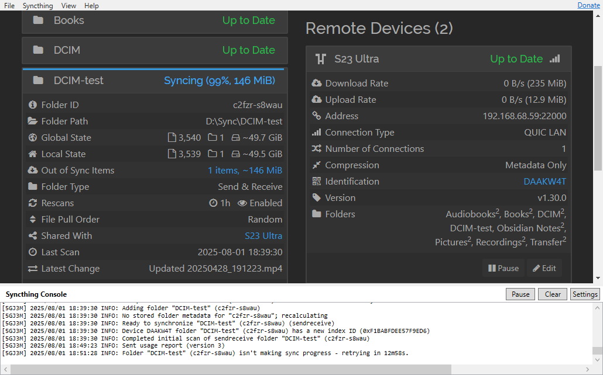
Task: Click the folder ID c2fzr-s8wau value
Action: [x=258, y=105]
